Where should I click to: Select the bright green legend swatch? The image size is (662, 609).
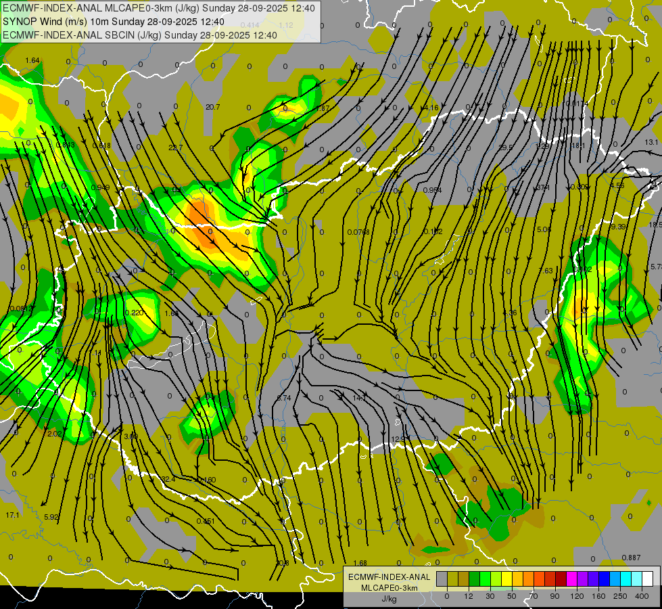486,579
